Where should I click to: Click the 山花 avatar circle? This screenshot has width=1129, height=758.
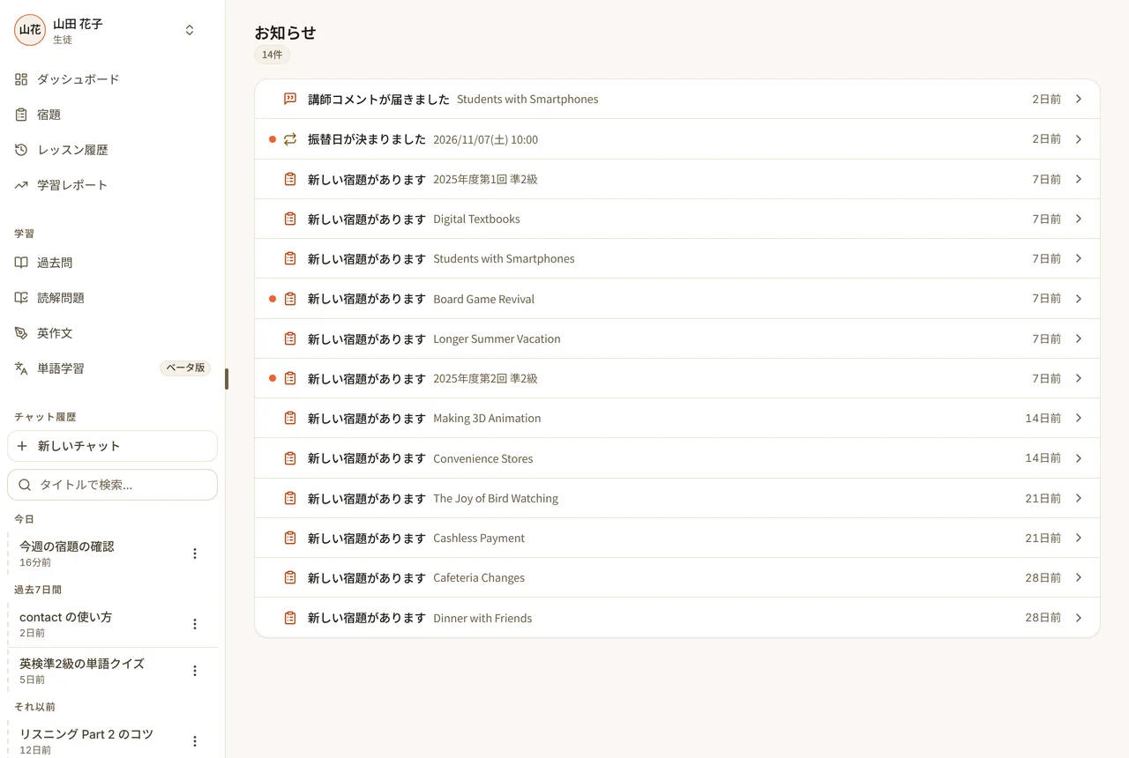[30, 30]
